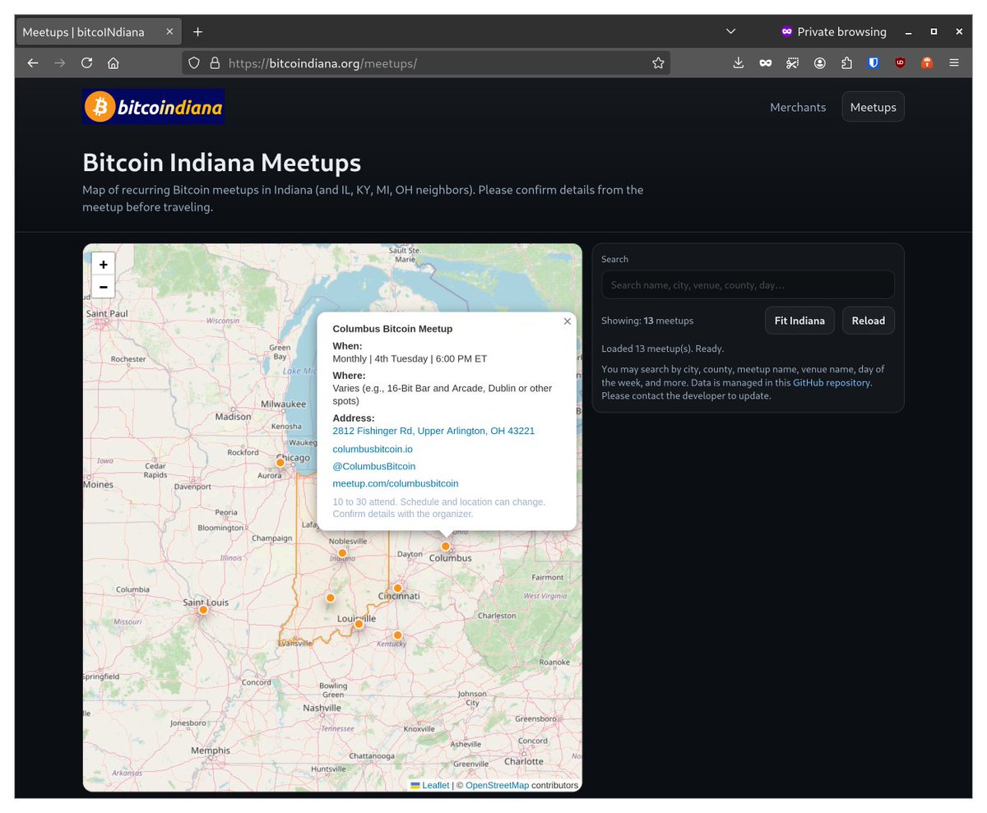Click the private browsing mask toolbar icon
Screen dimensions: 987x813
click(x=766, y=62)
